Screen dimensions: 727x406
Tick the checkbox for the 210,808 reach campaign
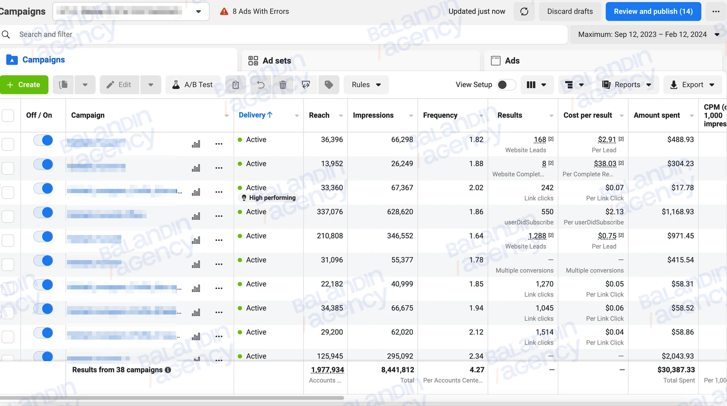[x=8, y=241]
